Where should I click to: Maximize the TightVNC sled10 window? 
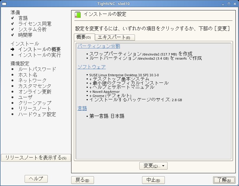[229, 4]
